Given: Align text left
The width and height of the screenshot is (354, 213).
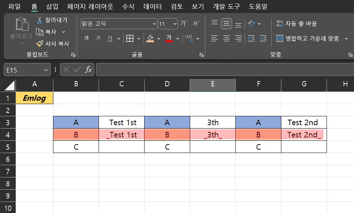Looking at the screenshot, I should pyautogui.click(x=215, y=39).
